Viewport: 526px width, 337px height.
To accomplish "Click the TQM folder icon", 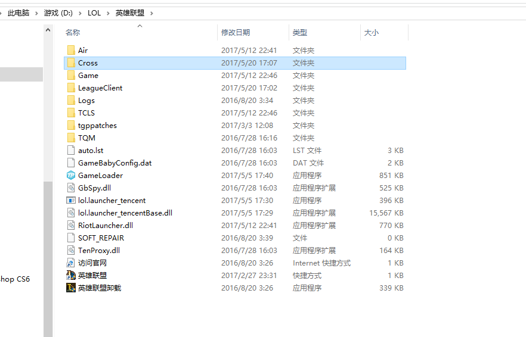I will coord(71,138).
